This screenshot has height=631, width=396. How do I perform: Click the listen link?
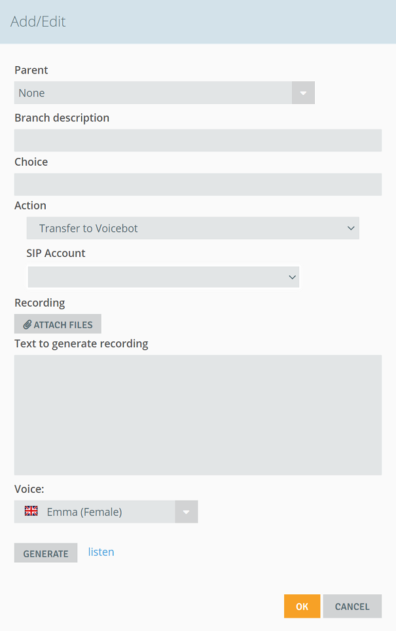click(101, 552)
